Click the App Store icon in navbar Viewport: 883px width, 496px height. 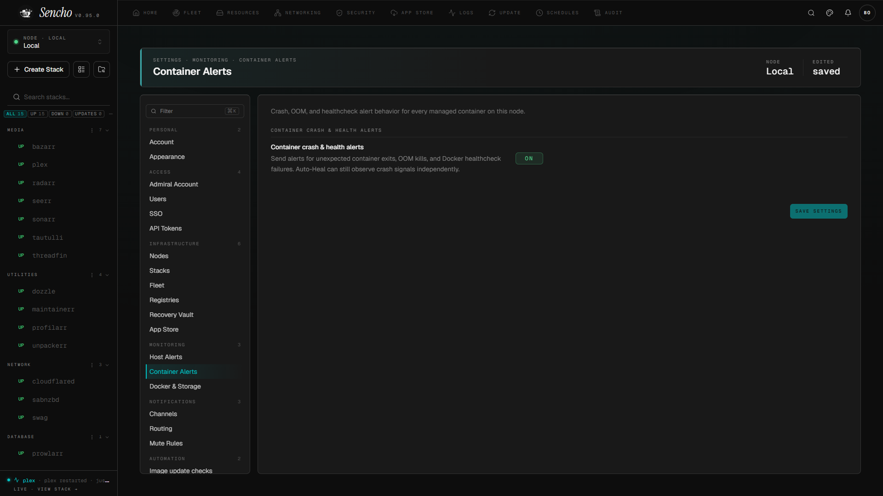click(394, 13)
